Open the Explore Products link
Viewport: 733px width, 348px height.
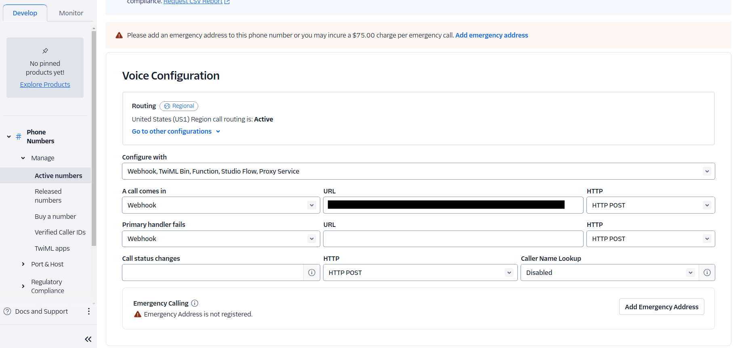click(45, 84)
